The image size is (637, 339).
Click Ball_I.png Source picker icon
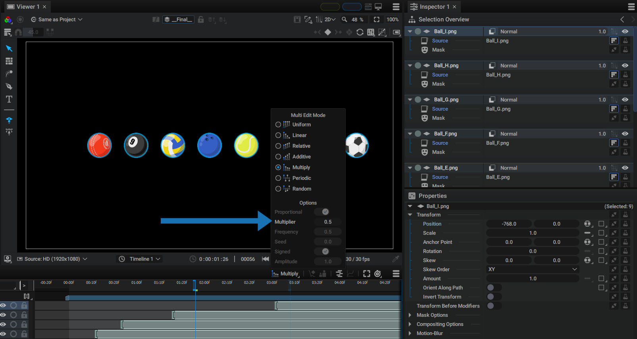(x=614, y=40)
